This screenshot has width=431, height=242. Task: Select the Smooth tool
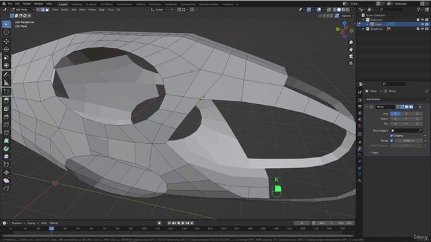(6, 157)
